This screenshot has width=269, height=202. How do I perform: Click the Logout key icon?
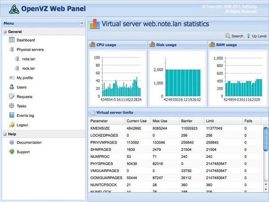[12, 125]
